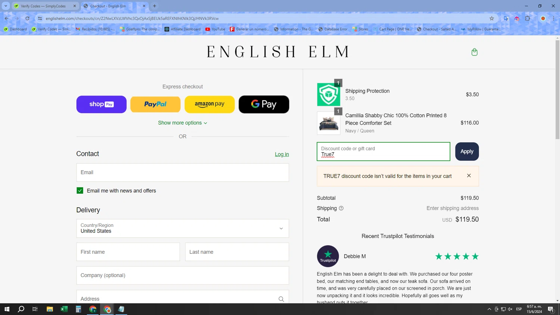Dismiss the TRUE7 invalid code message
Viewport: 560px width, 315px height.
(x=469, y=176)
